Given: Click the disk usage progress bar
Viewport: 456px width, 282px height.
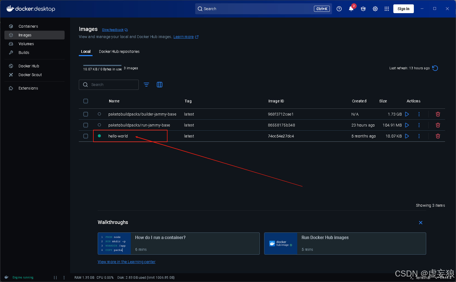Looking at the screenshot, I should coord(102,65).
